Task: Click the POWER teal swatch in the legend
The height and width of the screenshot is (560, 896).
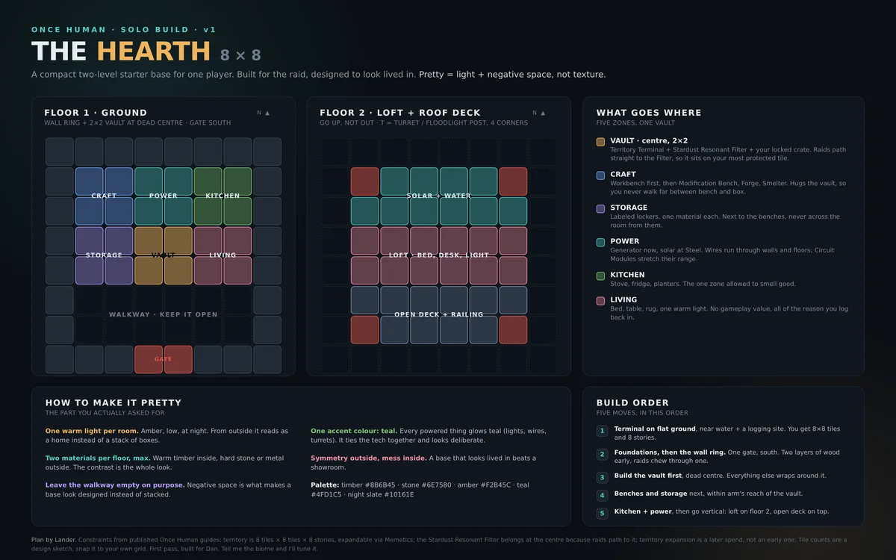Action: tap(600, 243)
